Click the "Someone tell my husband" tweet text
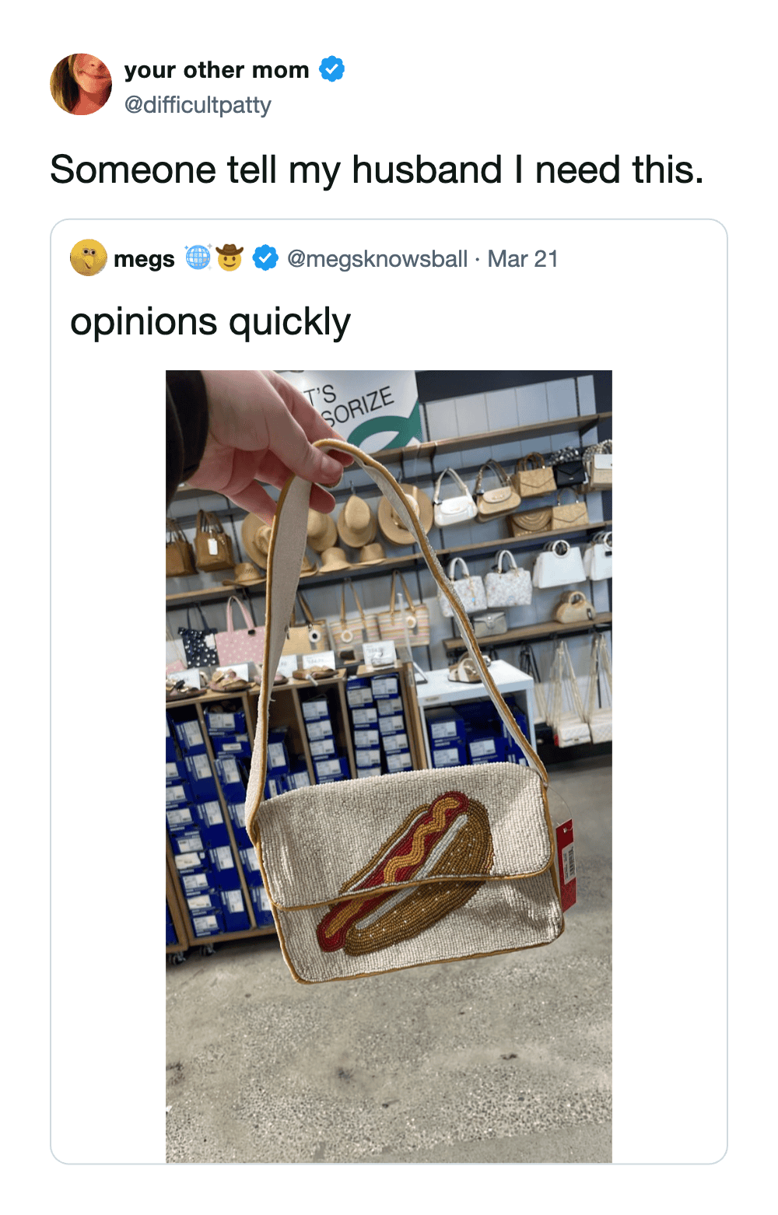Viewport: 778px width, 1215px height. (x=377, y=170)
